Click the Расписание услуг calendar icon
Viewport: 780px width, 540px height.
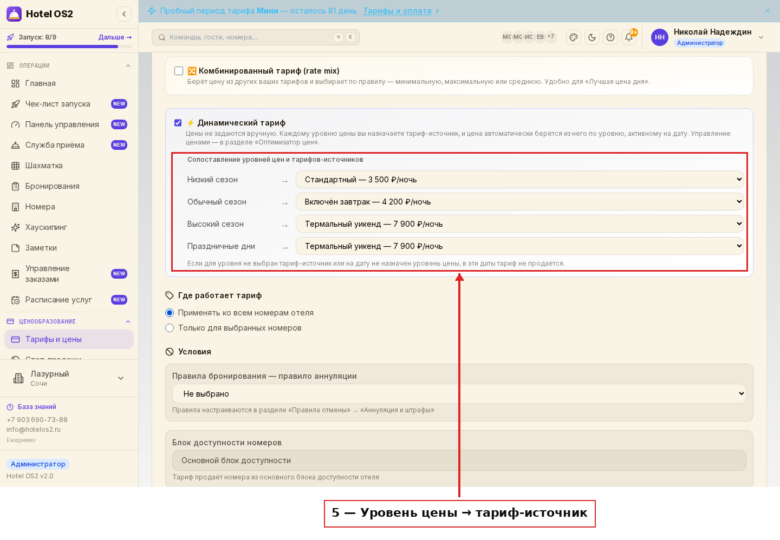(x=15, y=300)
